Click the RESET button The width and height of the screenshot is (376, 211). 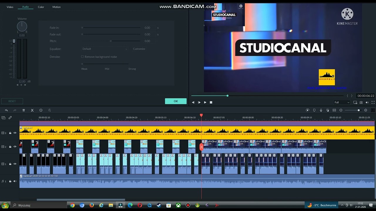pyautogui.click(x=12, y=101)
